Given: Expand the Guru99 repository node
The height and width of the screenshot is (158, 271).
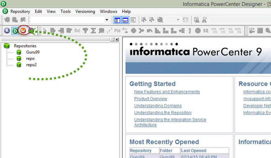Looking at the screenshot, I should [32, 52].
